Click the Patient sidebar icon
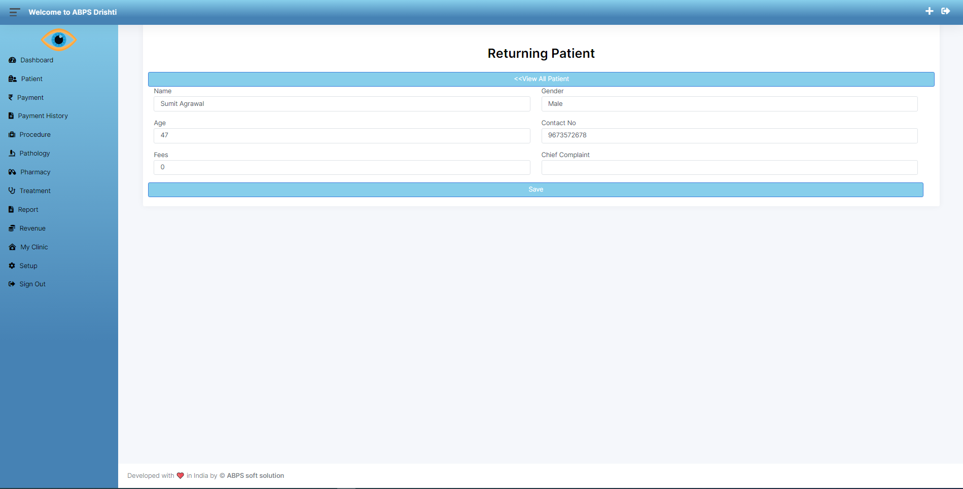This screenshot has height=489, width=963. point(13,79)
